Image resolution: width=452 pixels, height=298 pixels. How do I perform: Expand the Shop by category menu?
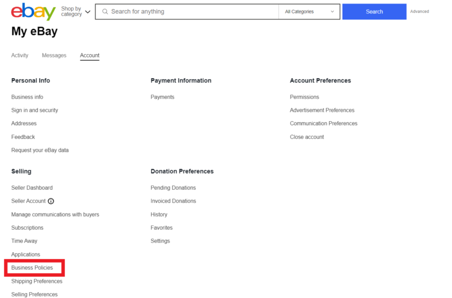click(x=76, y=12)
